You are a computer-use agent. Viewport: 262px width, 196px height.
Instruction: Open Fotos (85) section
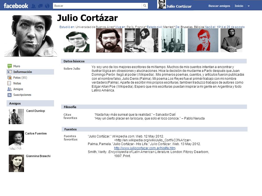20,78
